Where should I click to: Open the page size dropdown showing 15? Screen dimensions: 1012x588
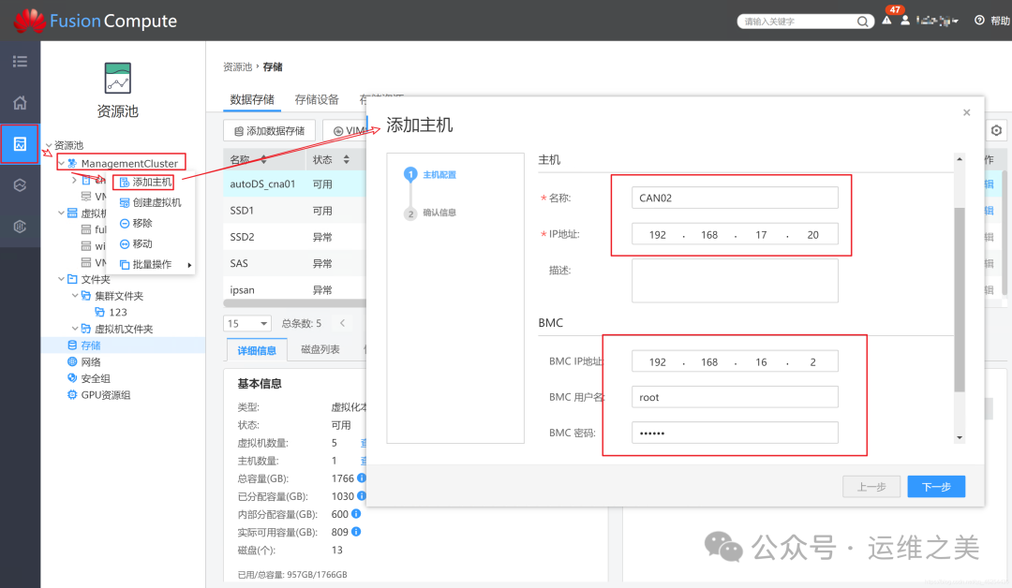247,323
